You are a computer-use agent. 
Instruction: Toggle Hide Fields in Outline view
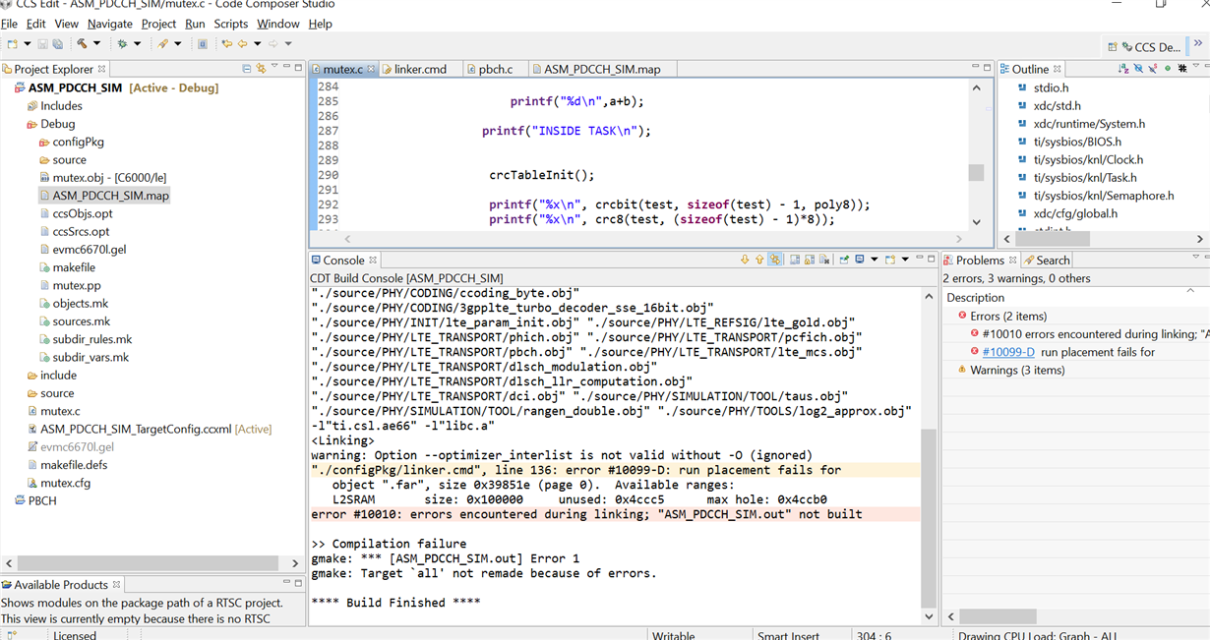(x=1138, y=69)
